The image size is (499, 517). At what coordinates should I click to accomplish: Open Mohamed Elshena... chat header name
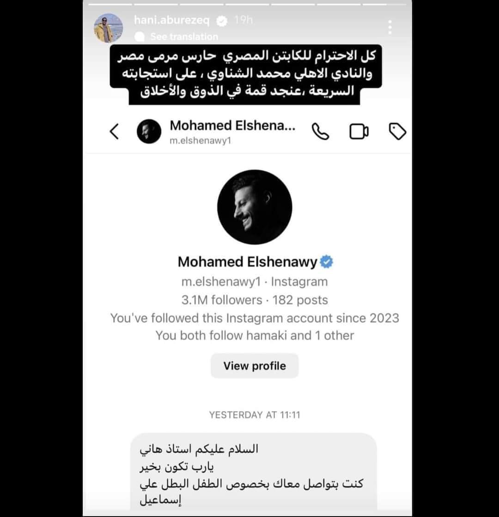click(x=232, y=126)
